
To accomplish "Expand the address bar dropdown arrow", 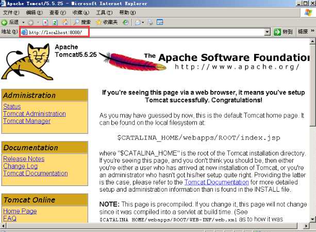I will click(267, 32).
